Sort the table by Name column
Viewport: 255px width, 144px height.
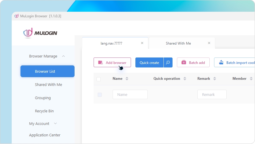pyautogui.click(x=127, y=79)
